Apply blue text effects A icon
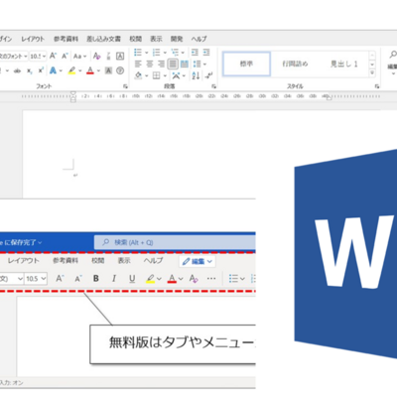Viewport: 397px width, 397px height. point(53,70)
